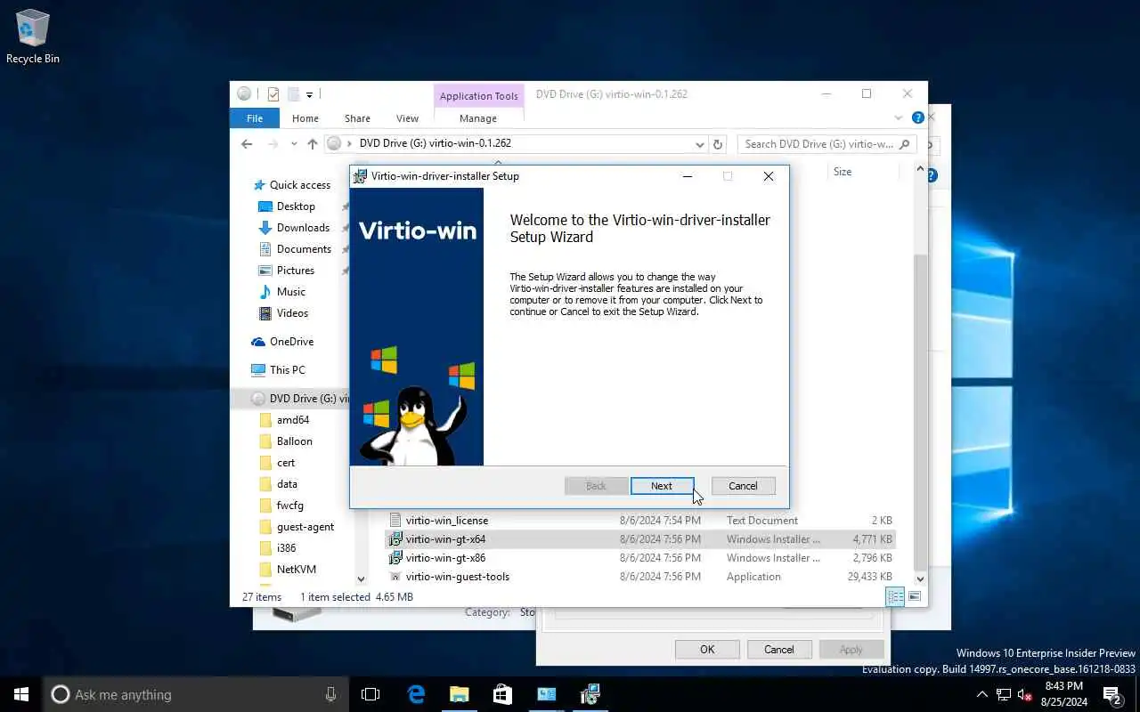Cancel the Virtio-win driver installer setup
Viewport: 1140px width, 712px height.
pyautogui.click(x=743, y=486)
